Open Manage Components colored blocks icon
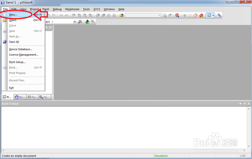Screen dimensions: 252x159 (87, 22)
